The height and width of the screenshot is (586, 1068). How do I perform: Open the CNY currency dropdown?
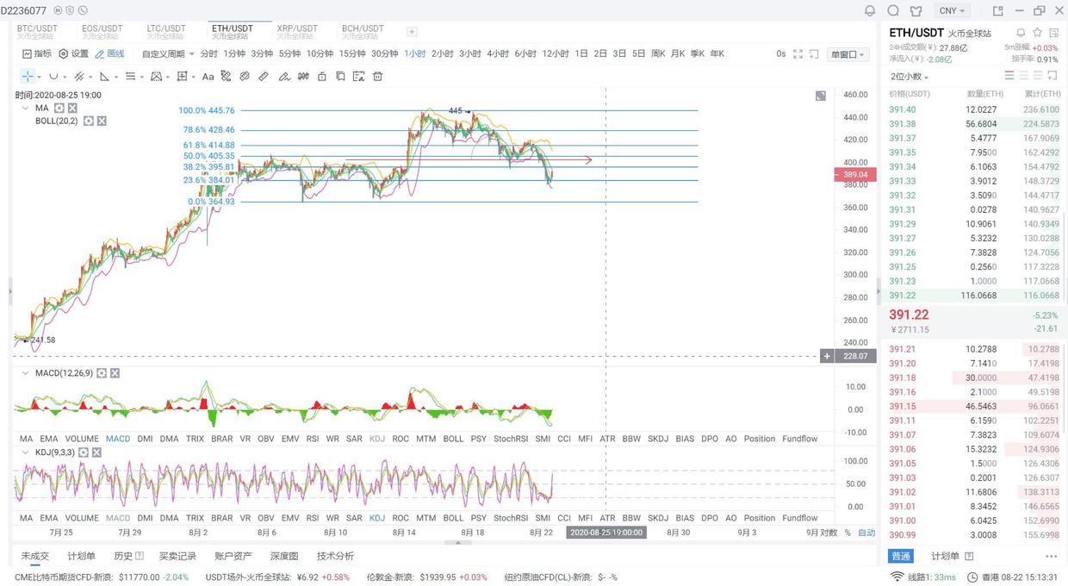click(x=952, y=10)
